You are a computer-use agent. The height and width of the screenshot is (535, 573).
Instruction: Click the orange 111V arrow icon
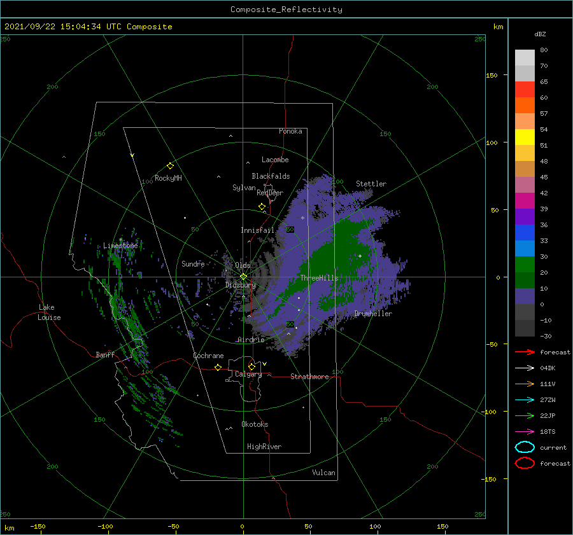pyautogui.click(x=525, y=384)
